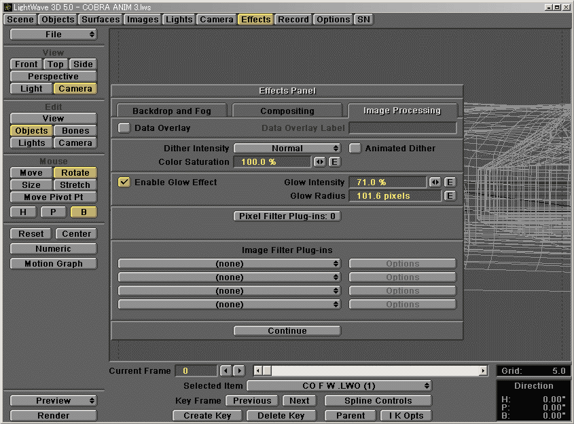574x424 pixels.
Task: Toggle the Animated Dither checkbox
Action: pyautogui.click(x=355, y=148)
